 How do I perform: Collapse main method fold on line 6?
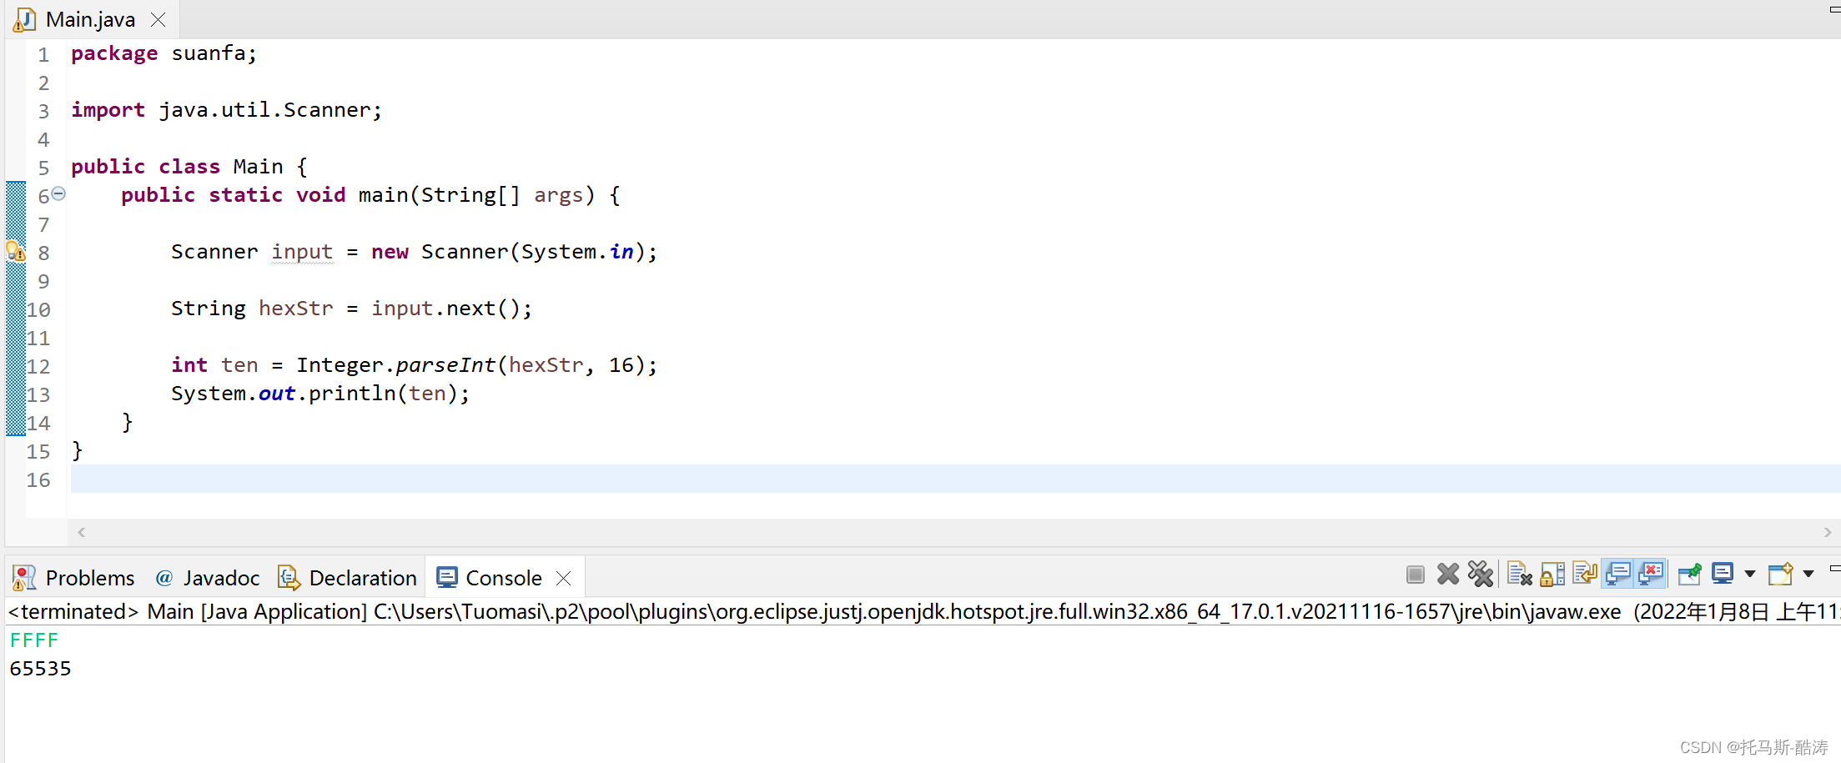(58, 193)
